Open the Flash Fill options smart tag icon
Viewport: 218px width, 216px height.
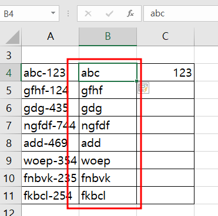143,88
